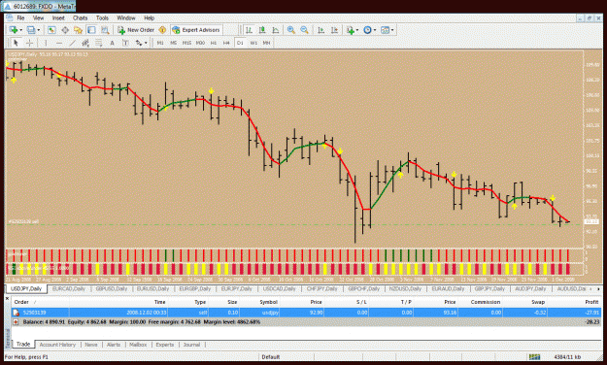Enable Auto Scroll chart icon
Screen dimensions: 607x365
click(320, 30)
